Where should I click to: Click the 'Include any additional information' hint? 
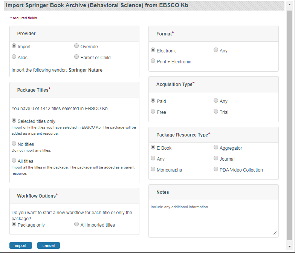(179, 207)
